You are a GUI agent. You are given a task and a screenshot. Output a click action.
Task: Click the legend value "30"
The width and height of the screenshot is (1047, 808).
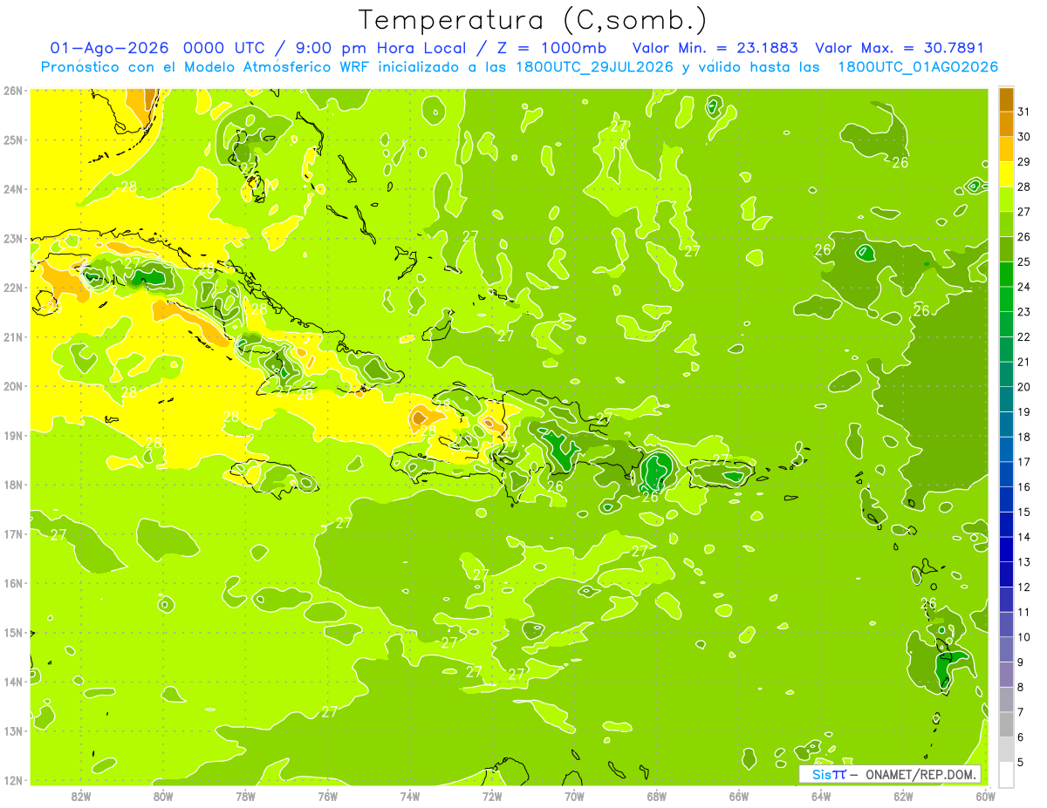pyautogui.click(x=1023, y=137)
